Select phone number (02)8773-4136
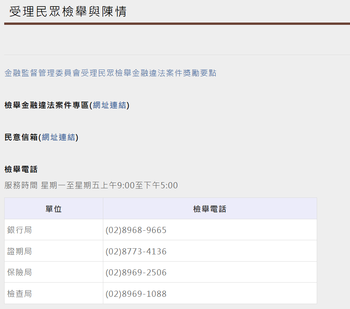 [x=136, y=251]
